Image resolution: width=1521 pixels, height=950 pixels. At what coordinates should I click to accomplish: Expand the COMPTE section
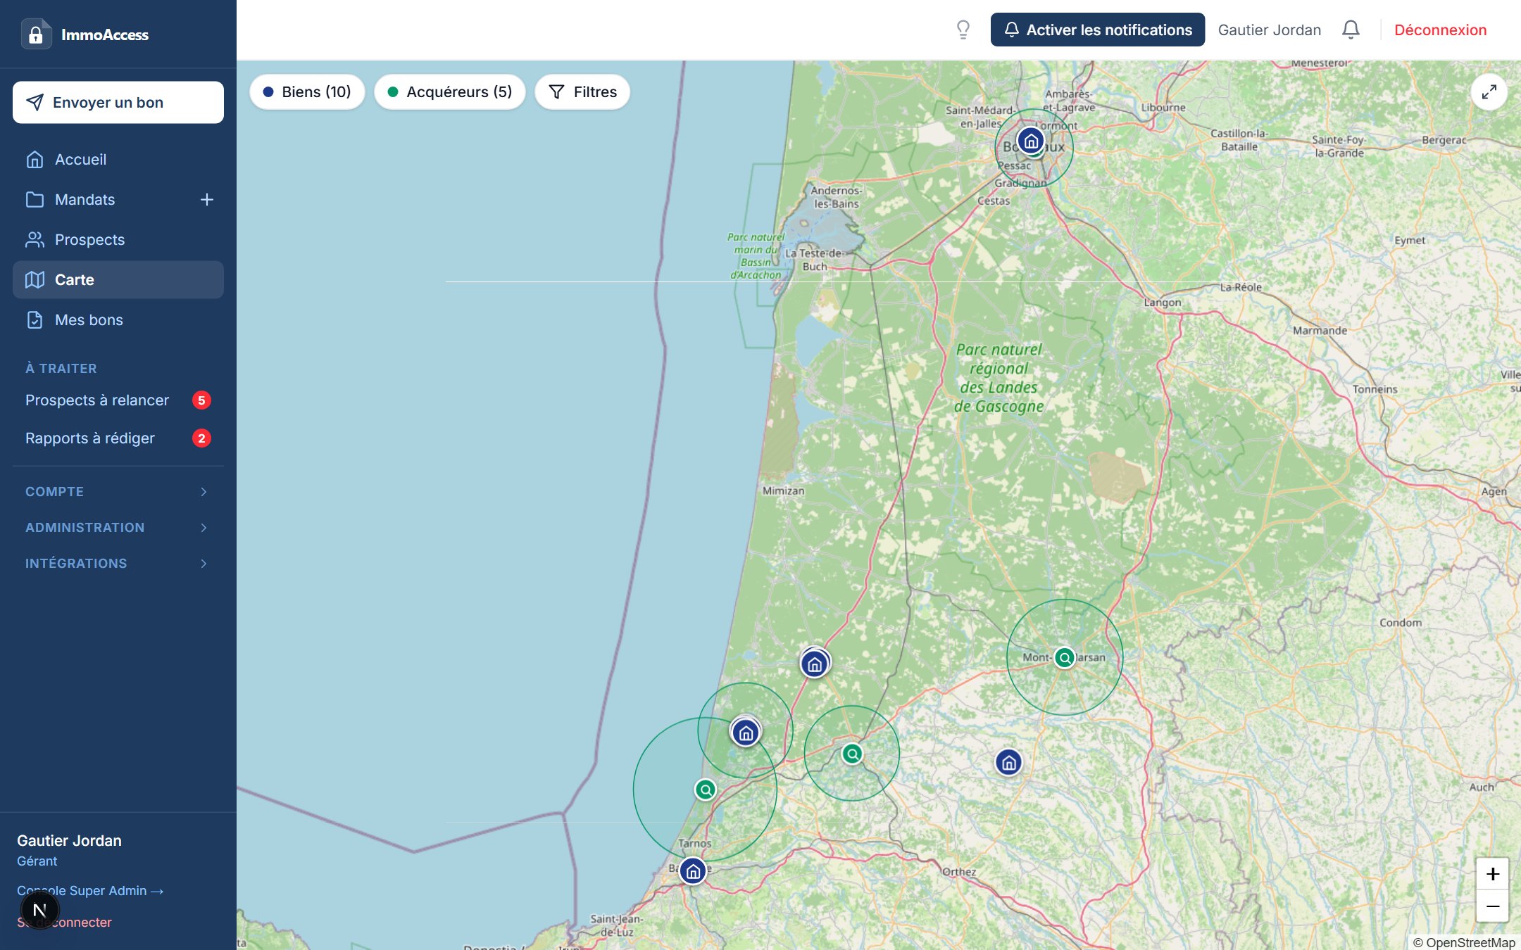tap(118, 492)
